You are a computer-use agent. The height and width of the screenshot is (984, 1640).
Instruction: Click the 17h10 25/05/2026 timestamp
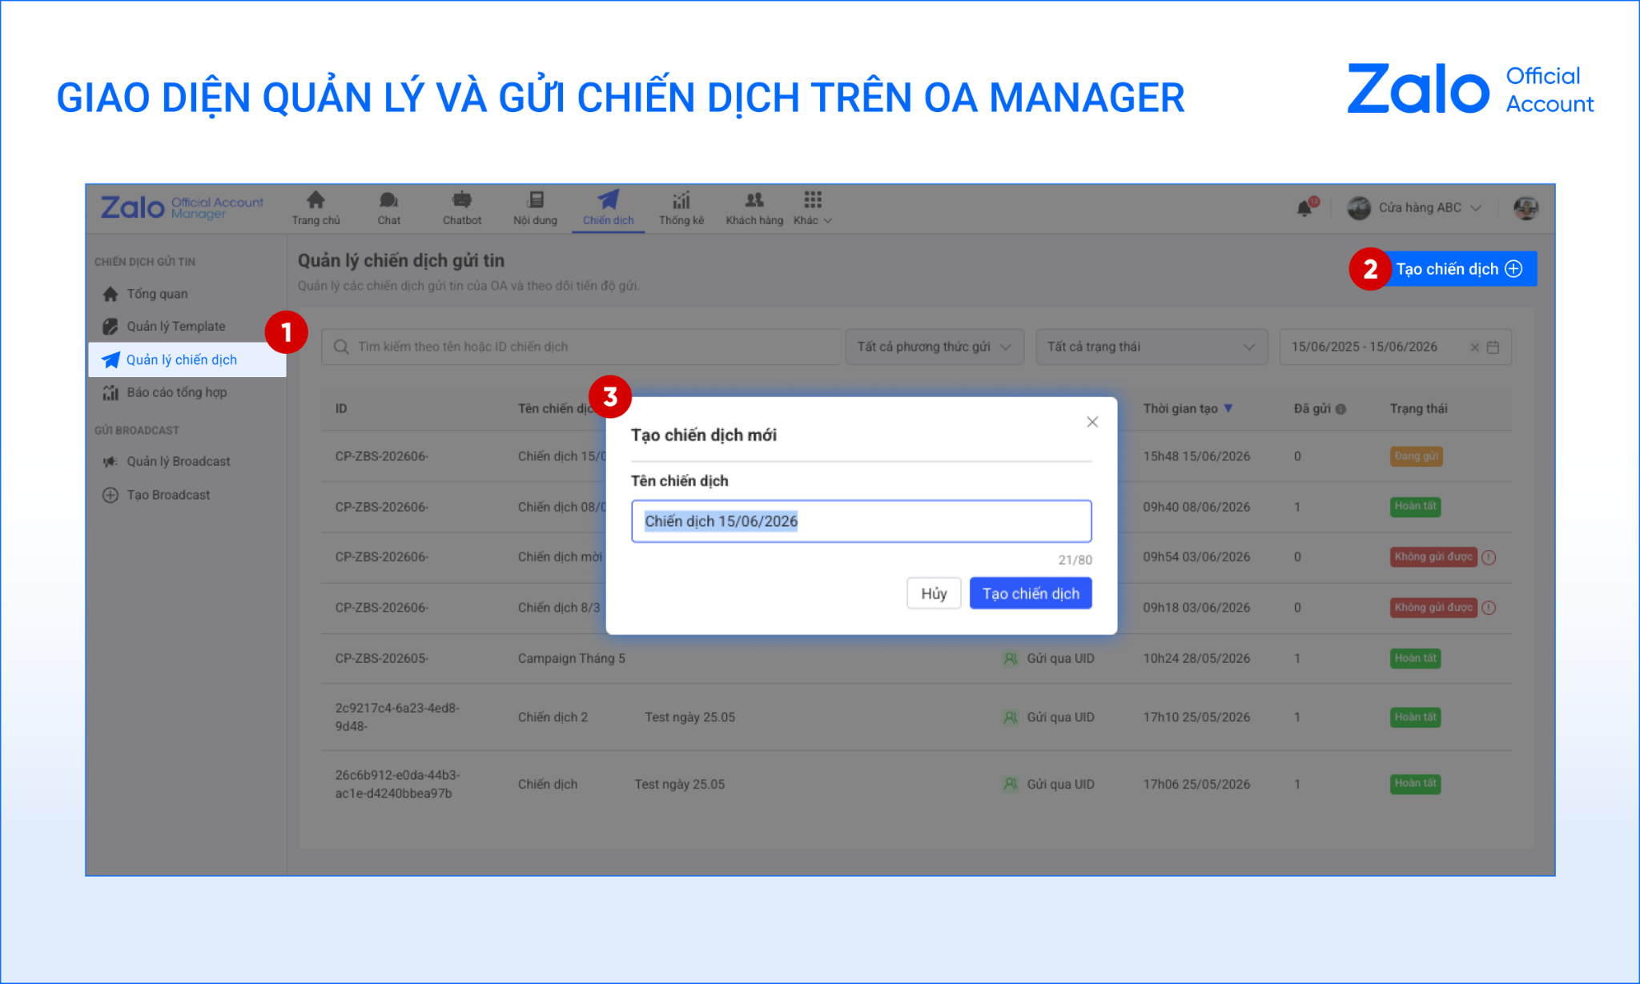1196,717
